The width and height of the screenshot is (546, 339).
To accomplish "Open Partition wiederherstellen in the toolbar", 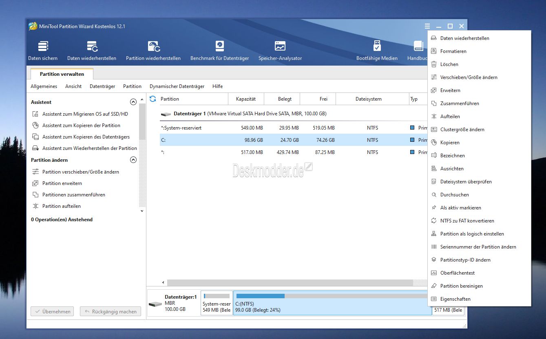I will [153, 51].
